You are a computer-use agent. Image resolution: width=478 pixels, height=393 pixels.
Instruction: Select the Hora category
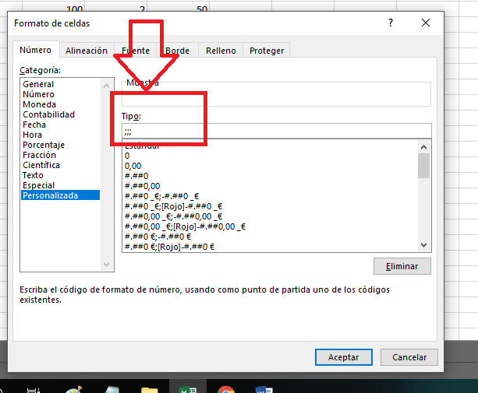point(60,135)
